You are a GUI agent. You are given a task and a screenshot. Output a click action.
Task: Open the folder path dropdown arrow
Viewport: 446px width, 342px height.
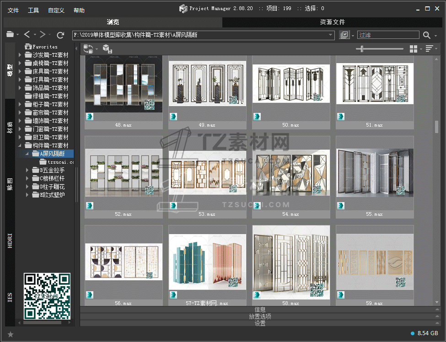(x=331, y=35)
